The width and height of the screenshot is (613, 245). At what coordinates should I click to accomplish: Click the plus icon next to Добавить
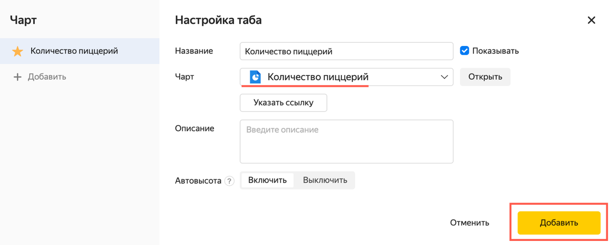17,77
